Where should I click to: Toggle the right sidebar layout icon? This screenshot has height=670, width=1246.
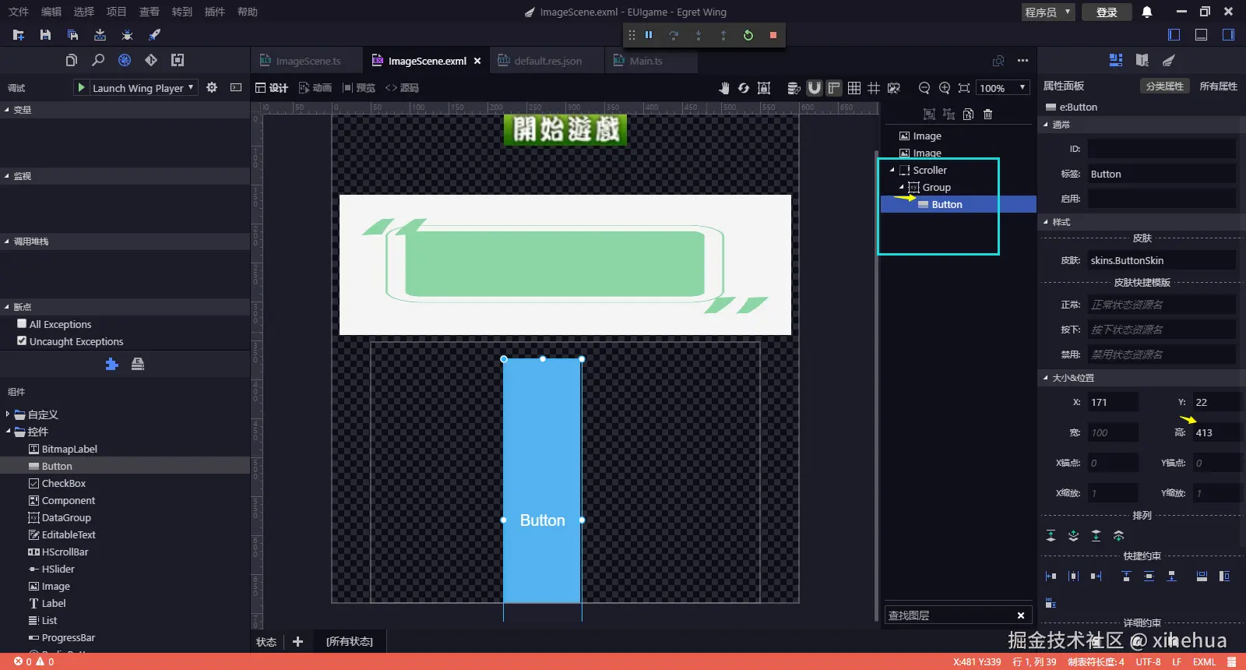tap(1228, 35)
